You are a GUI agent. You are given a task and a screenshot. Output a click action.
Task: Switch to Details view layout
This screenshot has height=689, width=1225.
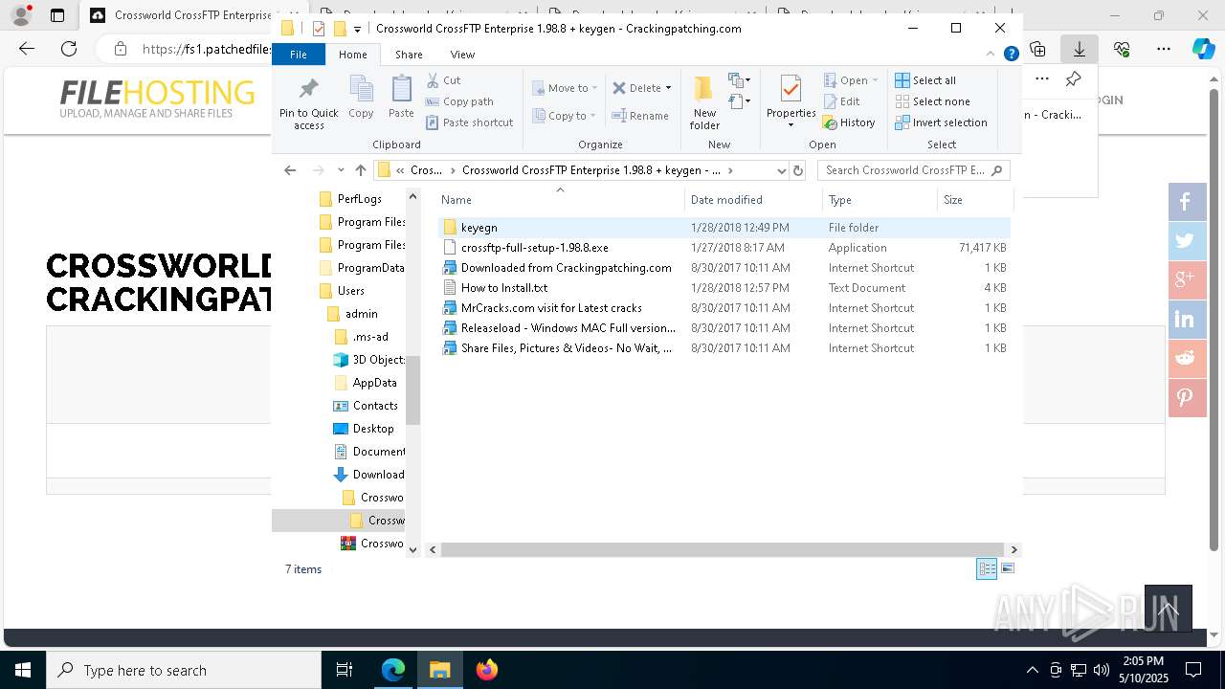click(987, 568)
